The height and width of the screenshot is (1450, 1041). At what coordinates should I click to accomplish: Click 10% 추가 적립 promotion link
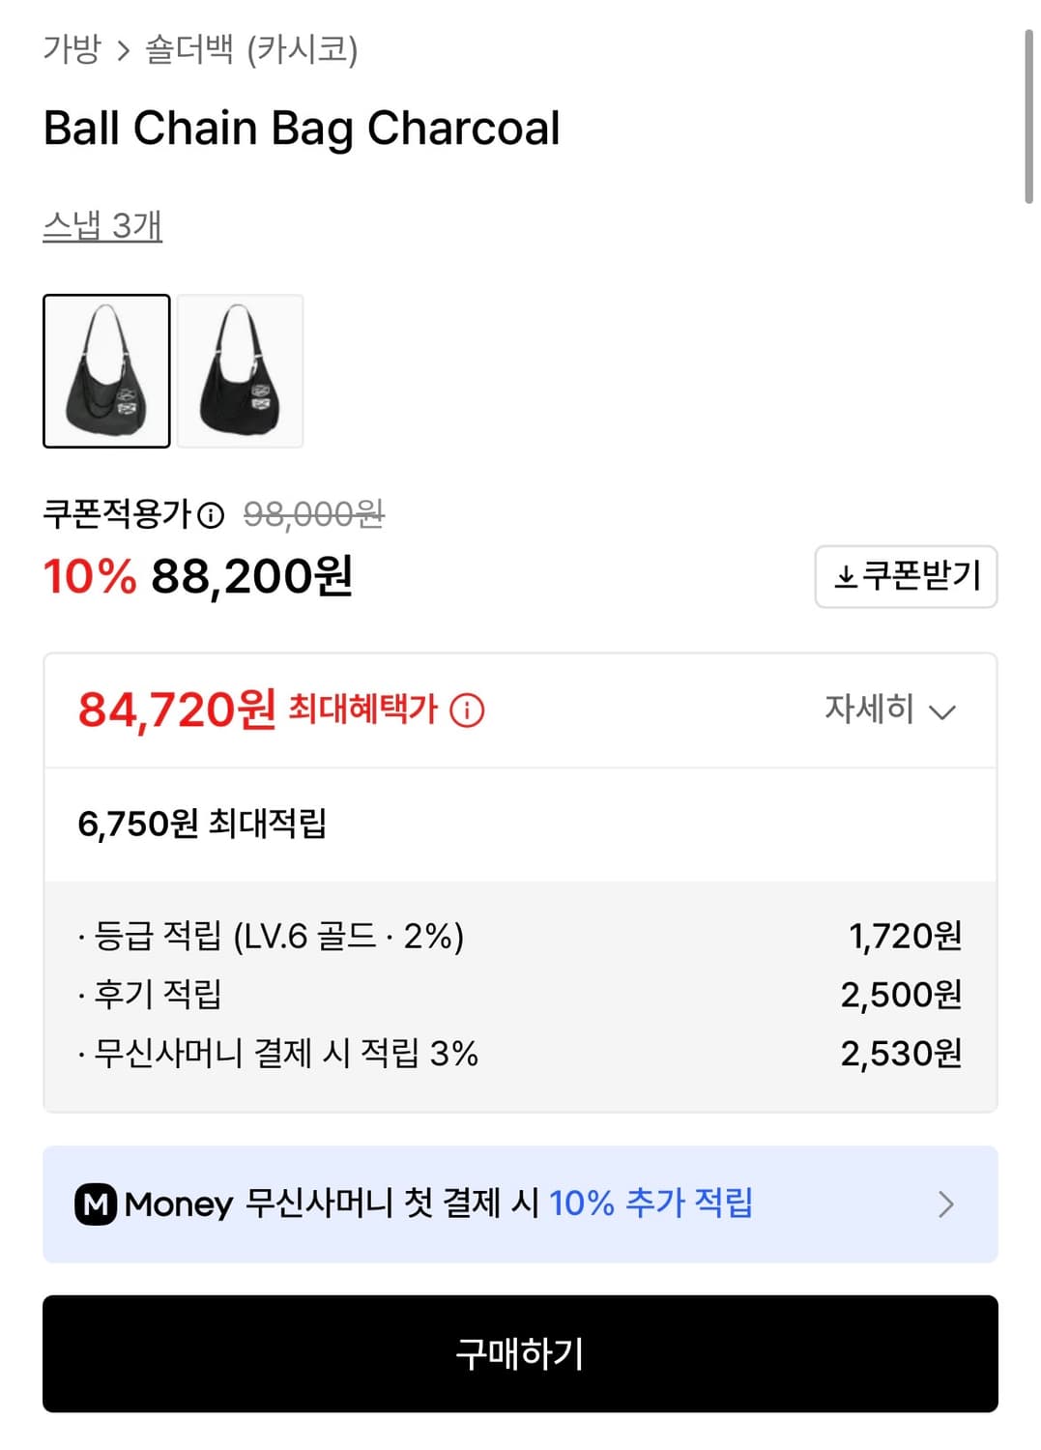coord(651,1203)
